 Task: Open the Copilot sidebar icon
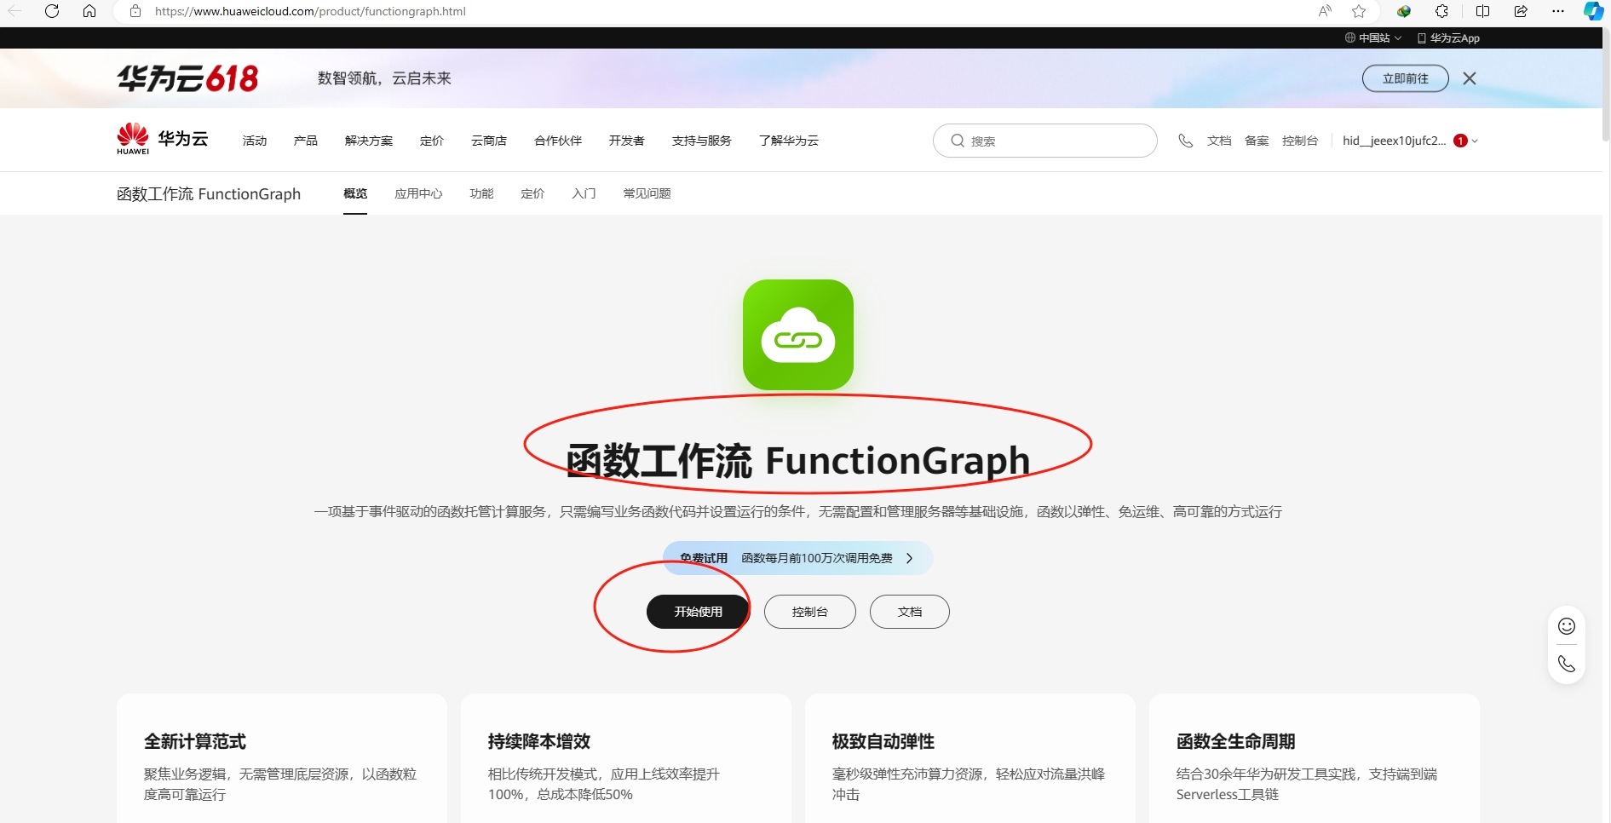pyautogui.click(x=1593, y=11)
